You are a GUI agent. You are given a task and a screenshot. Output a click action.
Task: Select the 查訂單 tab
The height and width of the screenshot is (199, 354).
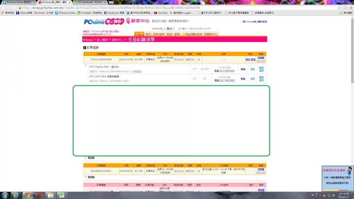tap(139, 34)
